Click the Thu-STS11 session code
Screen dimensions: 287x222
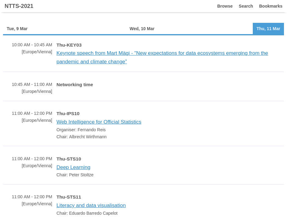point(69,197)
